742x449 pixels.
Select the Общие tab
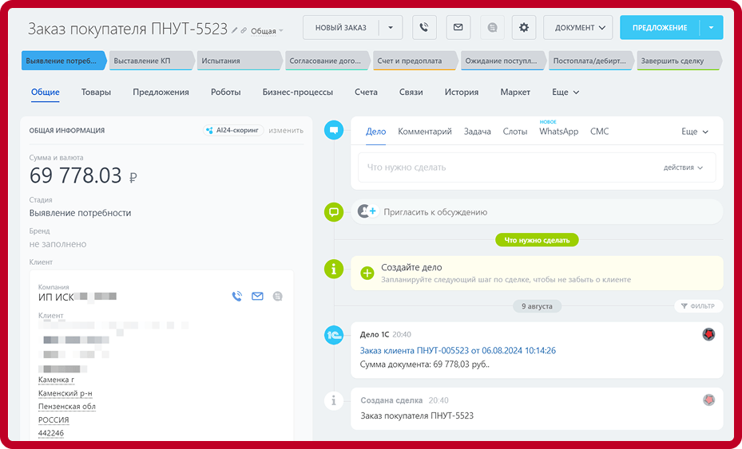(x=46, y=93)
